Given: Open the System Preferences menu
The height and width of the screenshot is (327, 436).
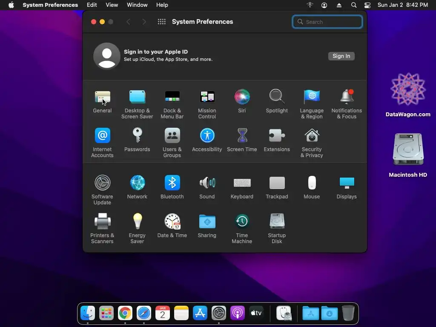Looking at the screenshot, I should (50, 5).
